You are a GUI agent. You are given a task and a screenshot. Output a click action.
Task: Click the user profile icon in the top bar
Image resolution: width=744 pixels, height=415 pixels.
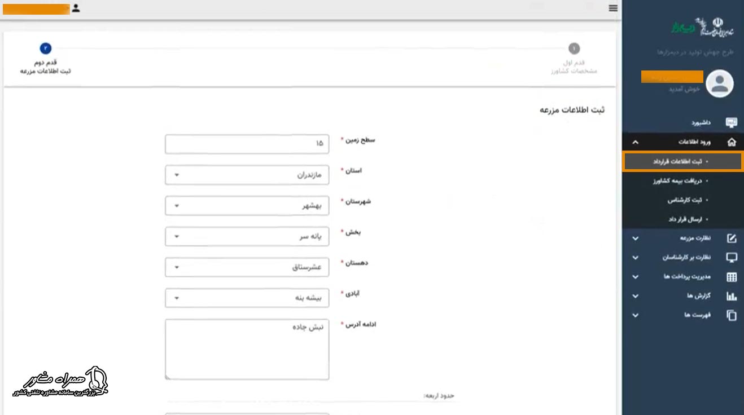[76, 8]
